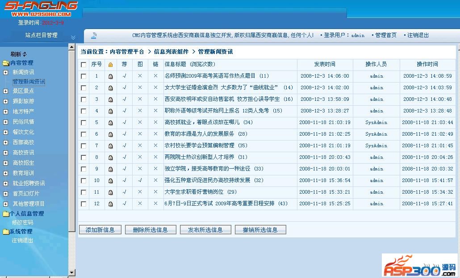Open article 教育的本源是为人的发展服务
This screenshot has height=278, width=460.
pos(200,134)
